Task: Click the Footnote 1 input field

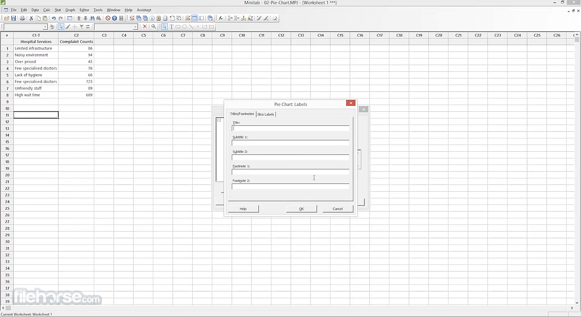Action: [290, 172]
